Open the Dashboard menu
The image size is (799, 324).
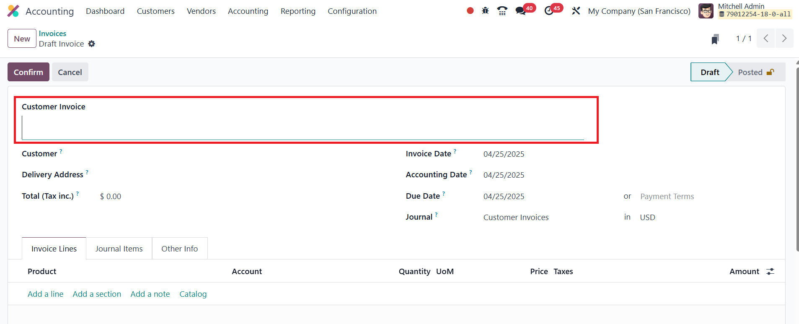(x=105, y=11)
